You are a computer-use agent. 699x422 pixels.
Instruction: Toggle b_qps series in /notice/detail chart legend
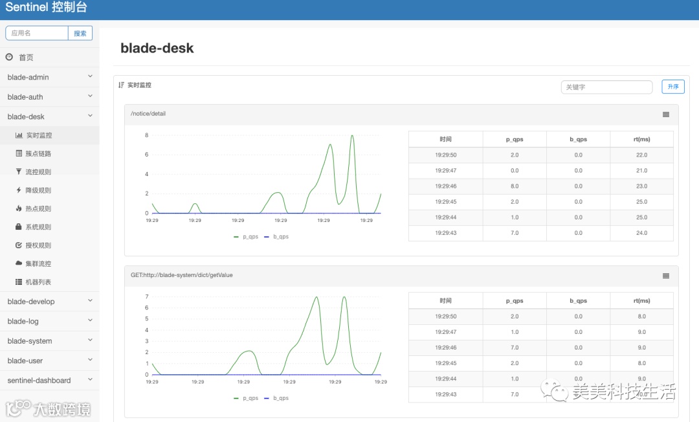pyautogui.click(x=276, y=237)
